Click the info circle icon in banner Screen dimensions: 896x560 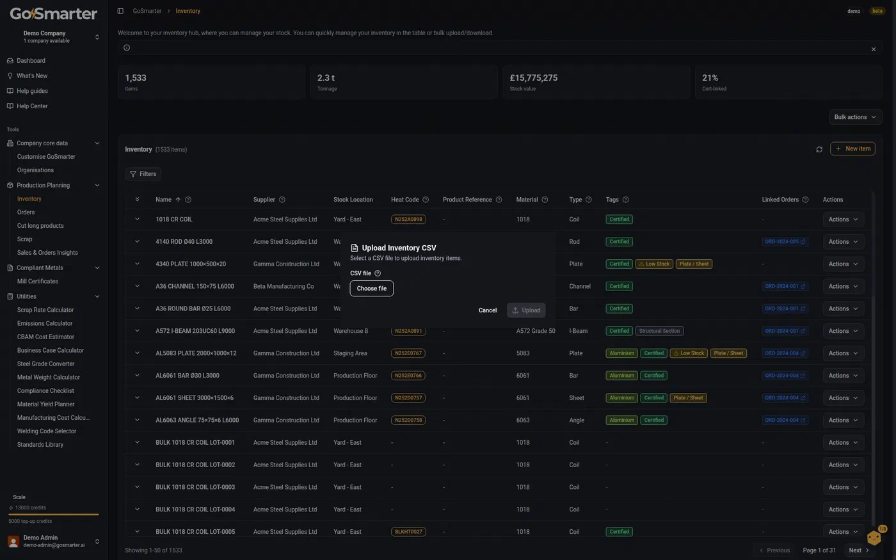127,47
